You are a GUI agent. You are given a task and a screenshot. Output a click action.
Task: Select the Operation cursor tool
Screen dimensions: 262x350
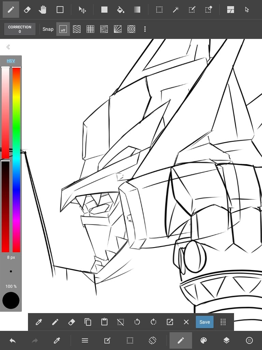(x=247, y=10)
